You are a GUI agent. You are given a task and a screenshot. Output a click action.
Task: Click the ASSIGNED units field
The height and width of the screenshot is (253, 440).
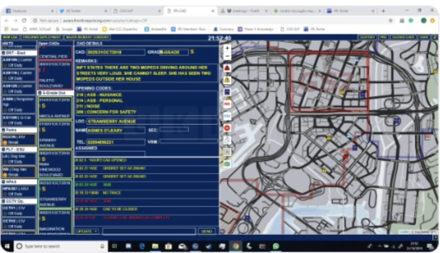click(111, 154)
